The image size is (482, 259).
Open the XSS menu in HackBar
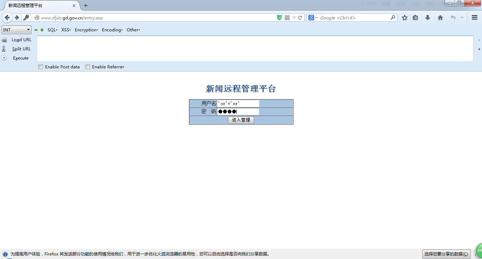[x=66, y=30]
